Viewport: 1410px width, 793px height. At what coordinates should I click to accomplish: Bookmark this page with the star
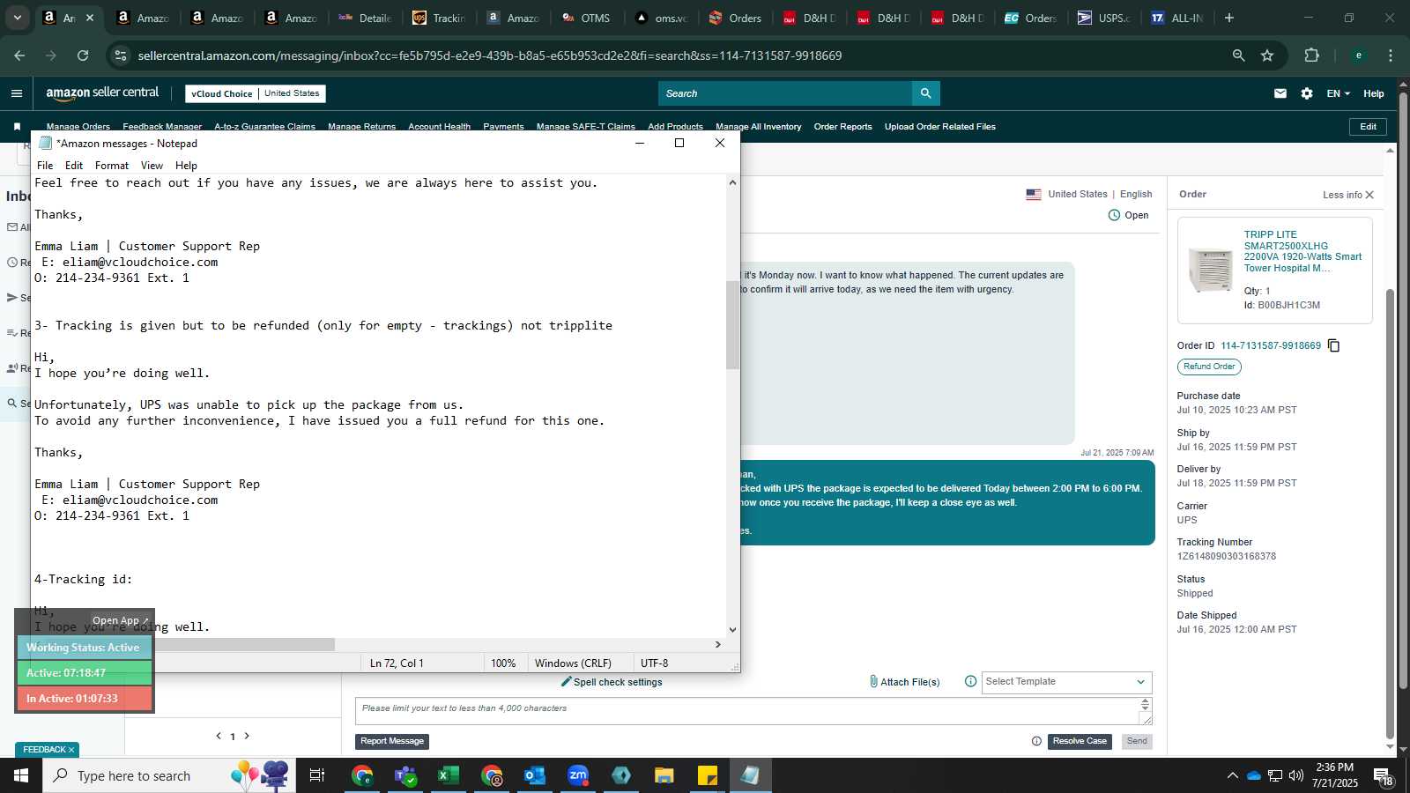[1267, 56]
